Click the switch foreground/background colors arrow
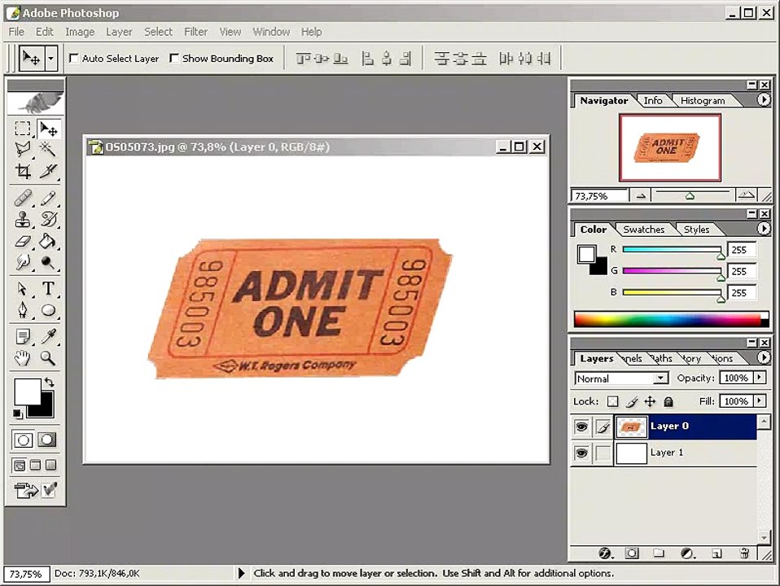780x586 pixels. [49, 383]
